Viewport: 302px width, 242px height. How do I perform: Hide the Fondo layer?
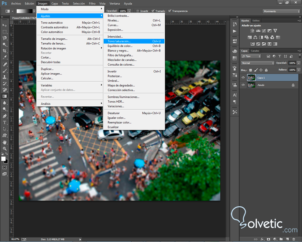243,85
